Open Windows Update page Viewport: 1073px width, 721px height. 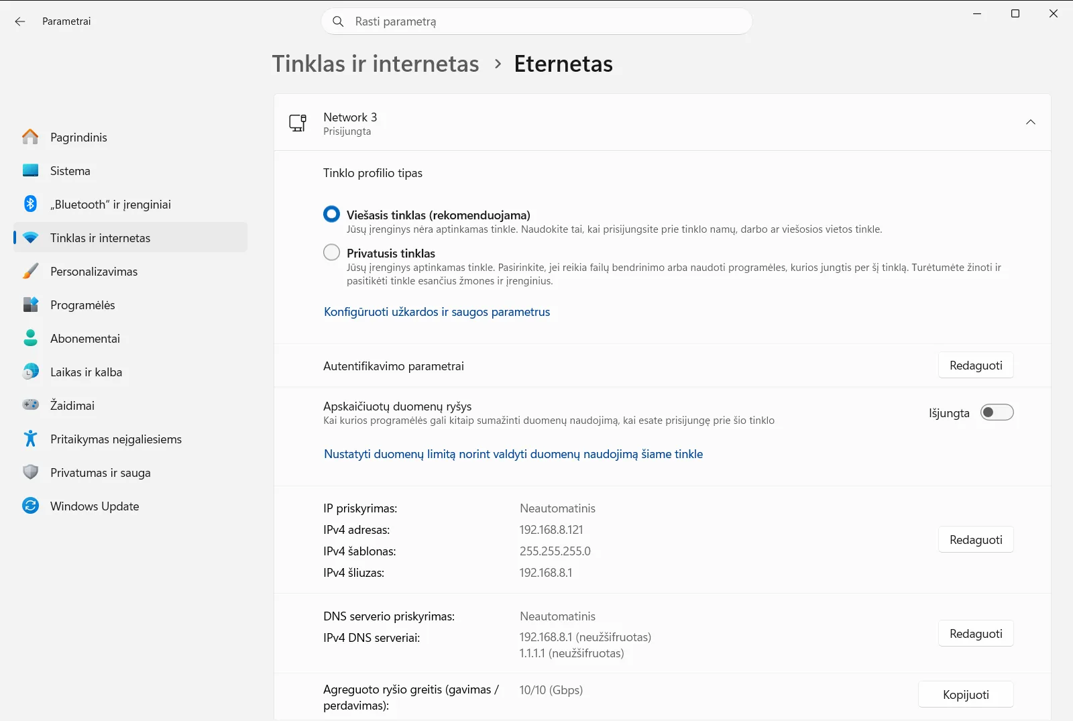tap(131, 506)
